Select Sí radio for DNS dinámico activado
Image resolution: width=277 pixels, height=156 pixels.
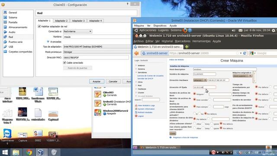point(194,114)
